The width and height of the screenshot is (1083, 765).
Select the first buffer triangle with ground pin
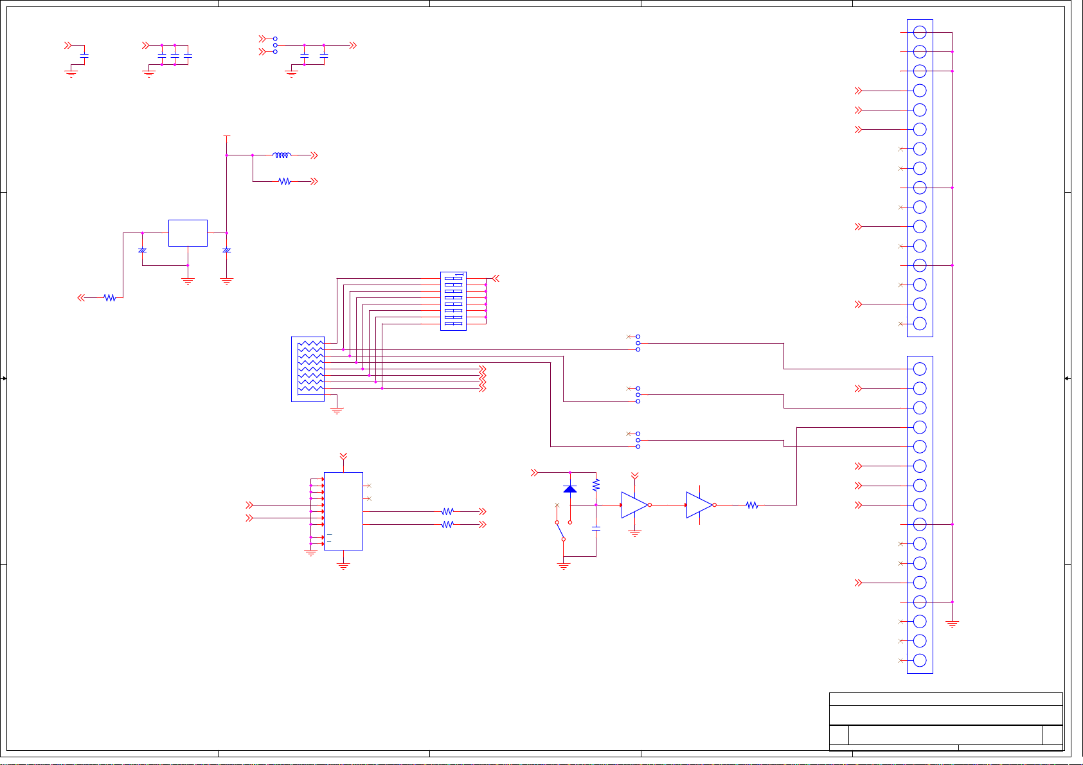(x=635, y=505)
